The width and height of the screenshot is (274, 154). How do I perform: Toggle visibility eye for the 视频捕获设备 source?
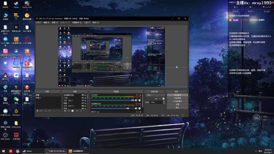[83, 95]
